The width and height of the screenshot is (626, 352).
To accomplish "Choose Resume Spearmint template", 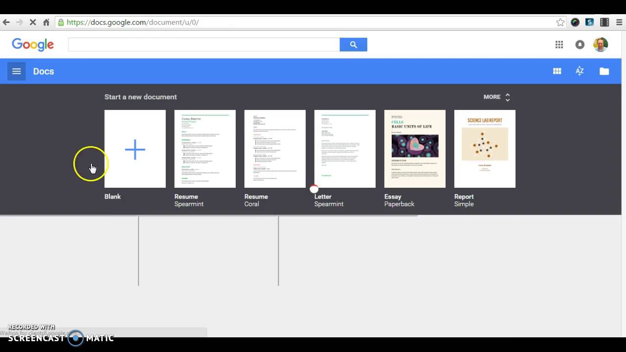I will (x=205, y=149).
